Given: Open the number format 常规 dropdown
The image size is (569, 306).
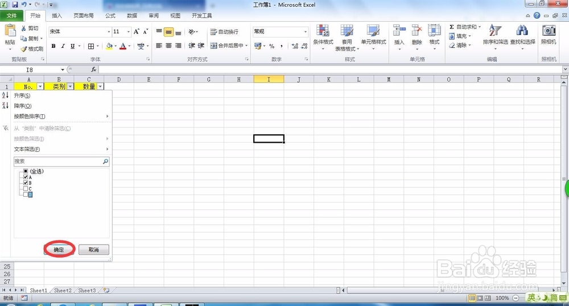Looking at the screenshot, I should click(x=305, y=31).
